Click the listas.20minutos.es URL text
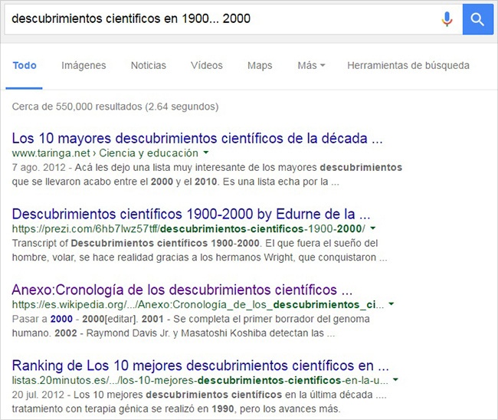 pos(200,380)
